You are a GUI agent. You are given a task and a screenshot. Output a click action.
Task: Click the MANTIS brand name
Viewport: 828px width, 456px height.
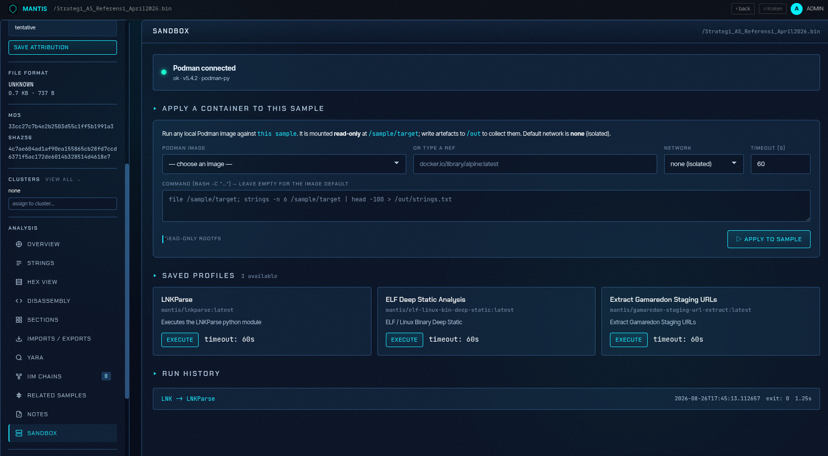click(35, 9)
